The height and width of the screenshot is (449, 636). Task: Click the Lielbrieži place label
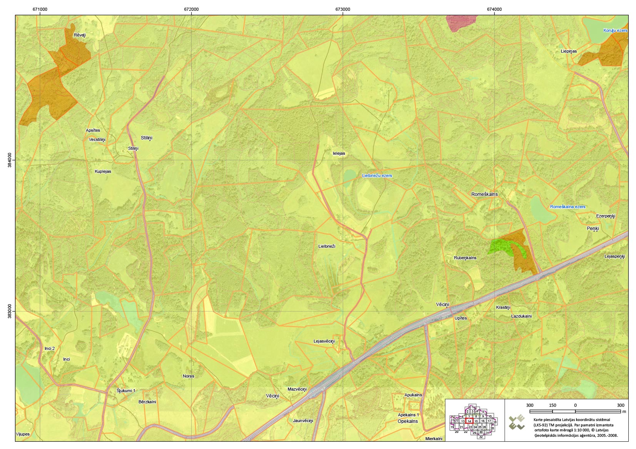[327, 246]
